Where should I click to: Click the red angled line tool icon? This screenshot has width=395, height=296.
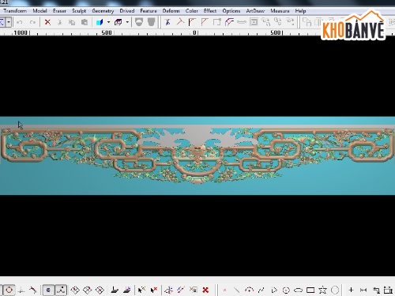click(180, 22)
